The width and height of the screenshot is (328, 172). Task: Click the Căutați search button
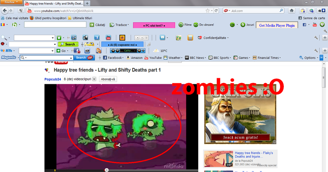pos(97,25)
